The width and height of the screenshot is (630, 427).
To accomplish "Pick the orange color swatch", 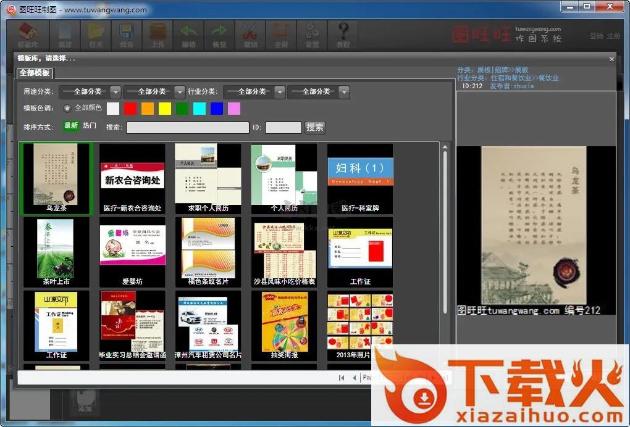I will (148, 109).
